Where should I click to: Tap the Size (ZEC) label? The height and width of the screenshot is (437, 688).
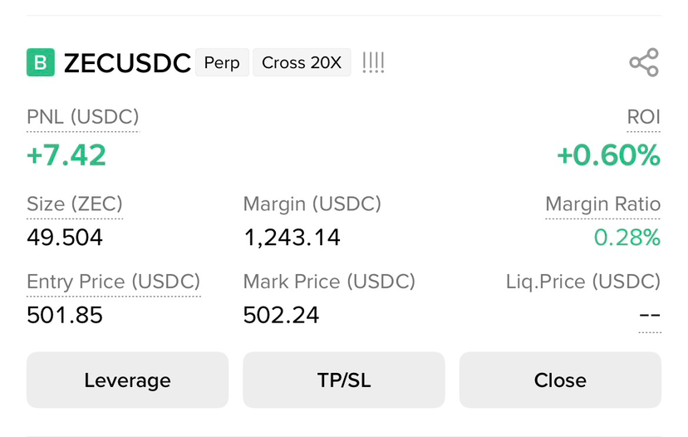[75, 204]
